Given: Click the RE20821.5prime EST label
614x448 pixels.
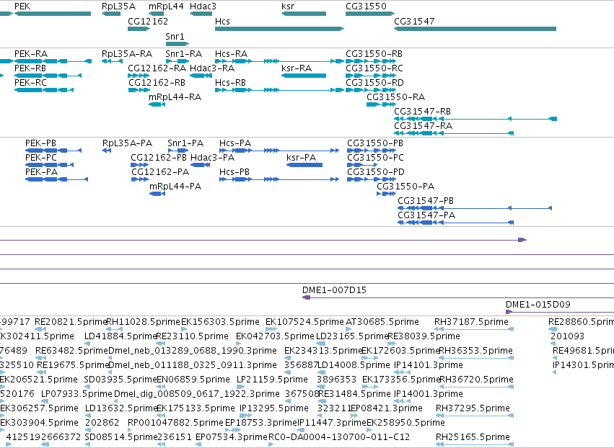Looking at the screenshot, I should click(x=71, y=322).
